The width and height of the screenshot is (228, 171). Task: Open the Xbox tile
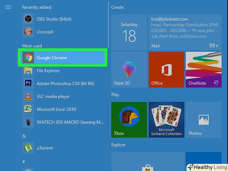click(x=129, y=120)
